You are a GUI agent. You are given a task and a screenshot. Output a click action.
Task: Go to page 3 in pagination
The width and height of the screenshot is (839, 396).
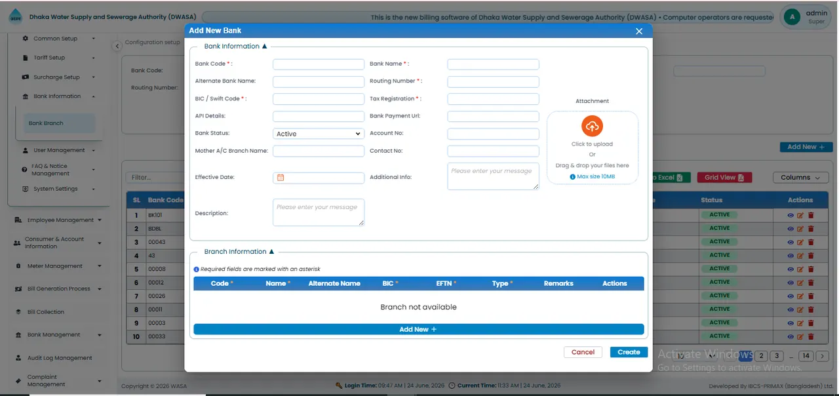pos(777,356)
